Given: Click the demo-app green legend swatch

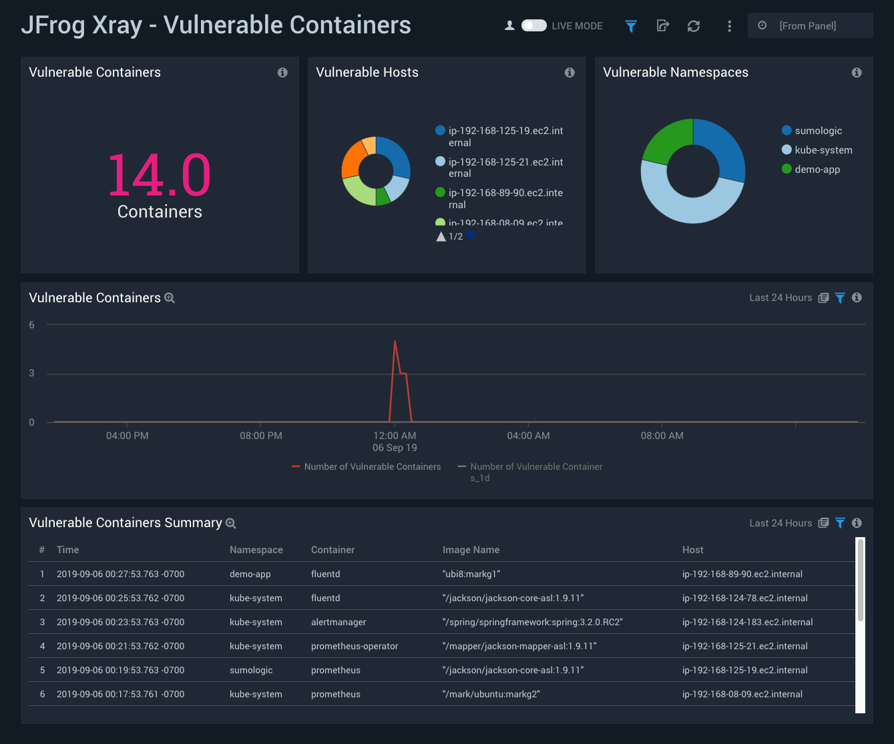Looking at the screenshot, I should pyautogui.click(x=787, y=169).
